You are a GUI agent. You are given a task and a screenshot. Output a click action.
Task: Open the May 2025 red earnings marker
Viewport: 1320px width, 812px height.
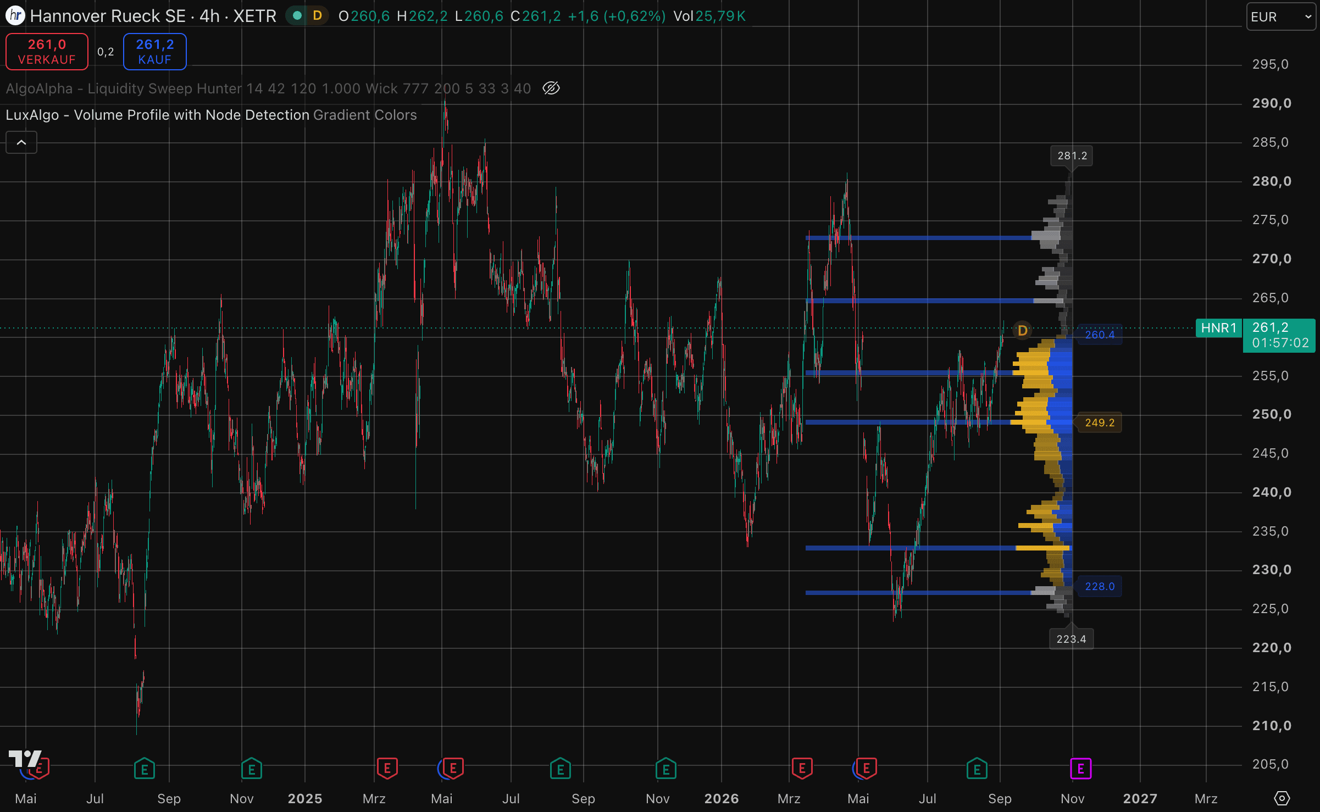[x=453, y=769]
